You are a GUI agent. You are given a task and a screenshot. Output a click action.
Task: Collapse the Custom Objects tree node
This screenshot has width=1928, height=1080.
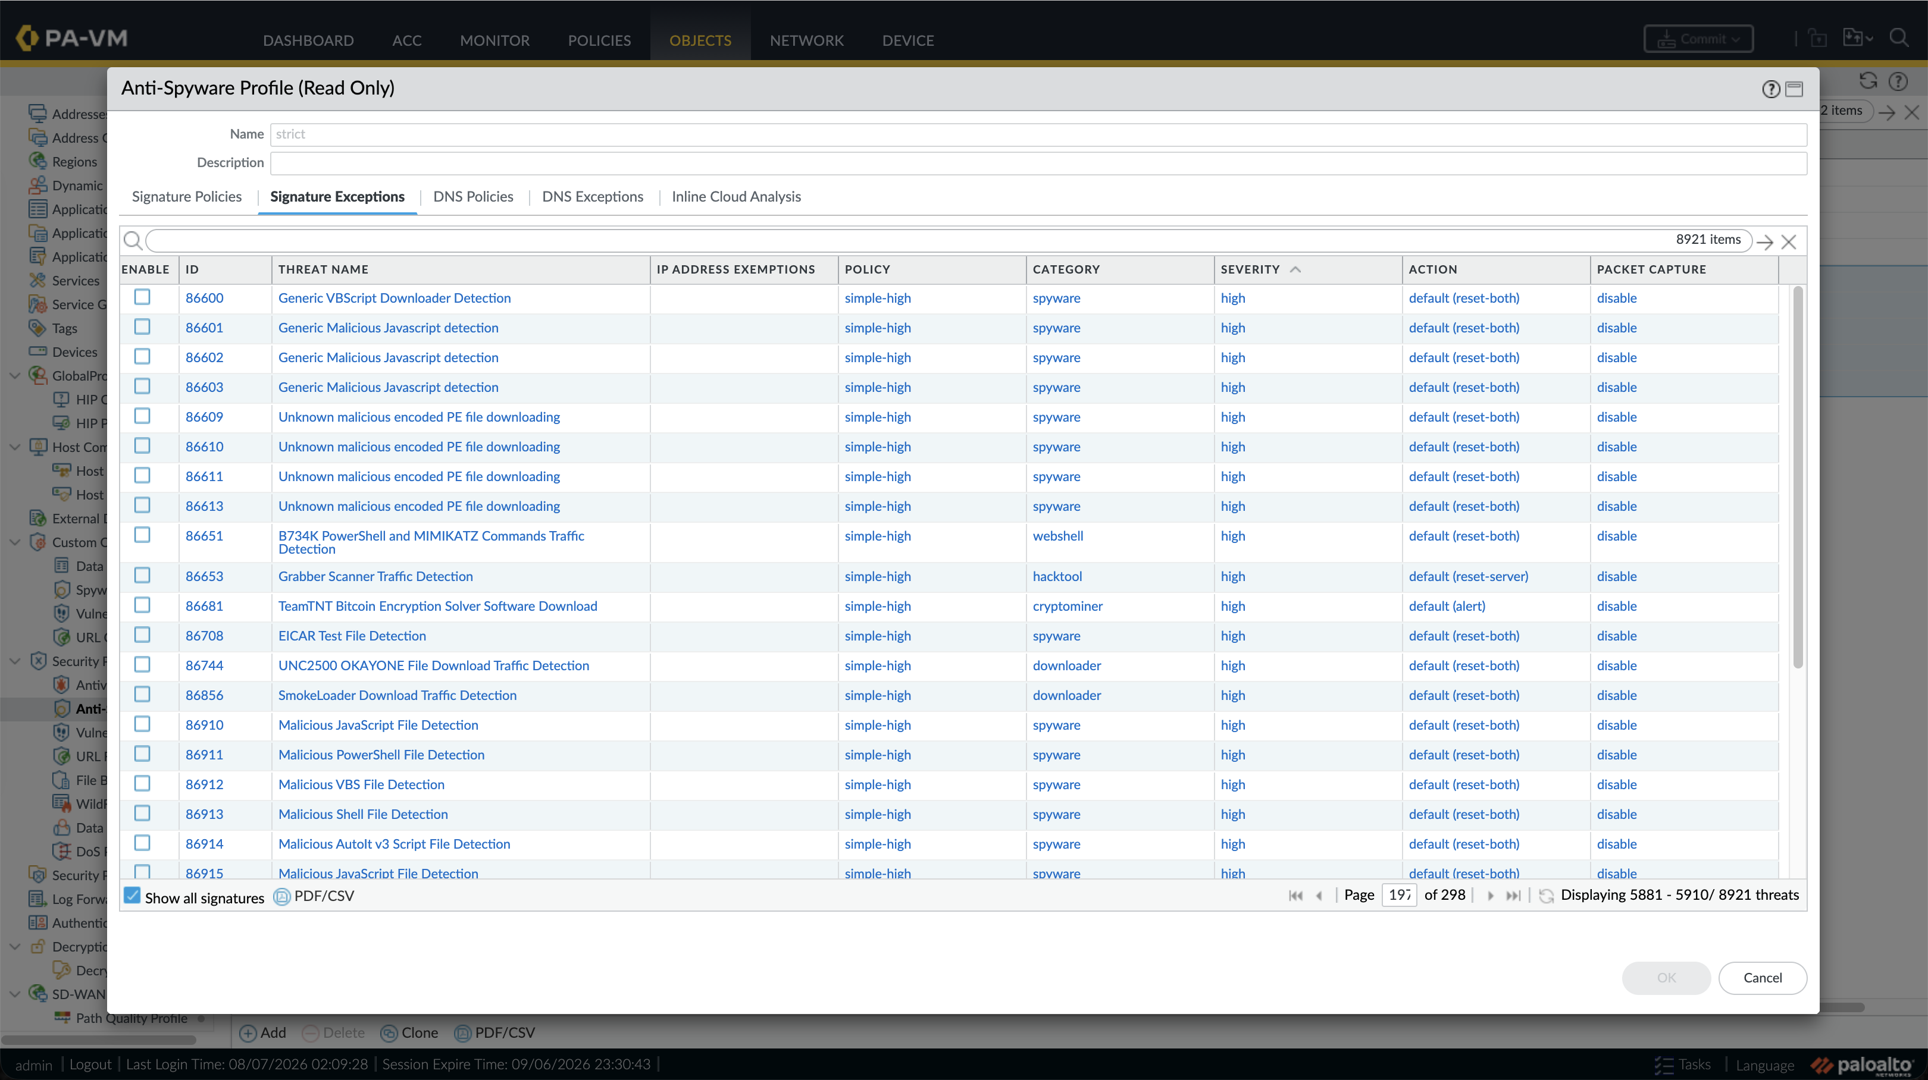click(x=15, y=542)
